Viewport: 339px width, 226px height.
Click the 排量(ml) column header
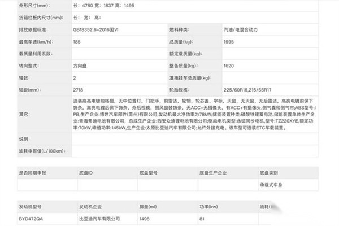(x=148, y=207)
